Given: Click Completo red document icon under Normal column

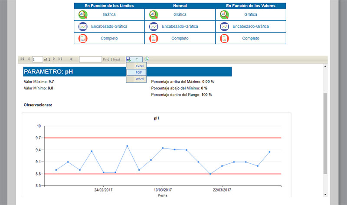Looking at the screenshot, I should (x=154, y=38).
